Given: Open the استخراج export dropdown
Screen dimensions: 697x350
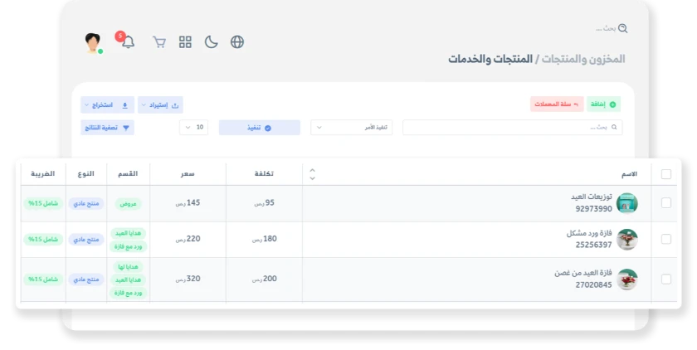Looking at the screenshot, I should tap(107, 105).
